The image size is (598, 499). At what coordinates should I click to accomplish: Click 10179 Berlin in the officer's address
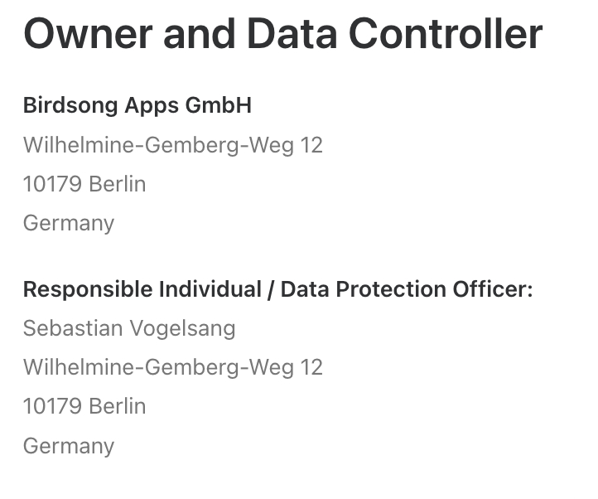[x=84, y=406]
